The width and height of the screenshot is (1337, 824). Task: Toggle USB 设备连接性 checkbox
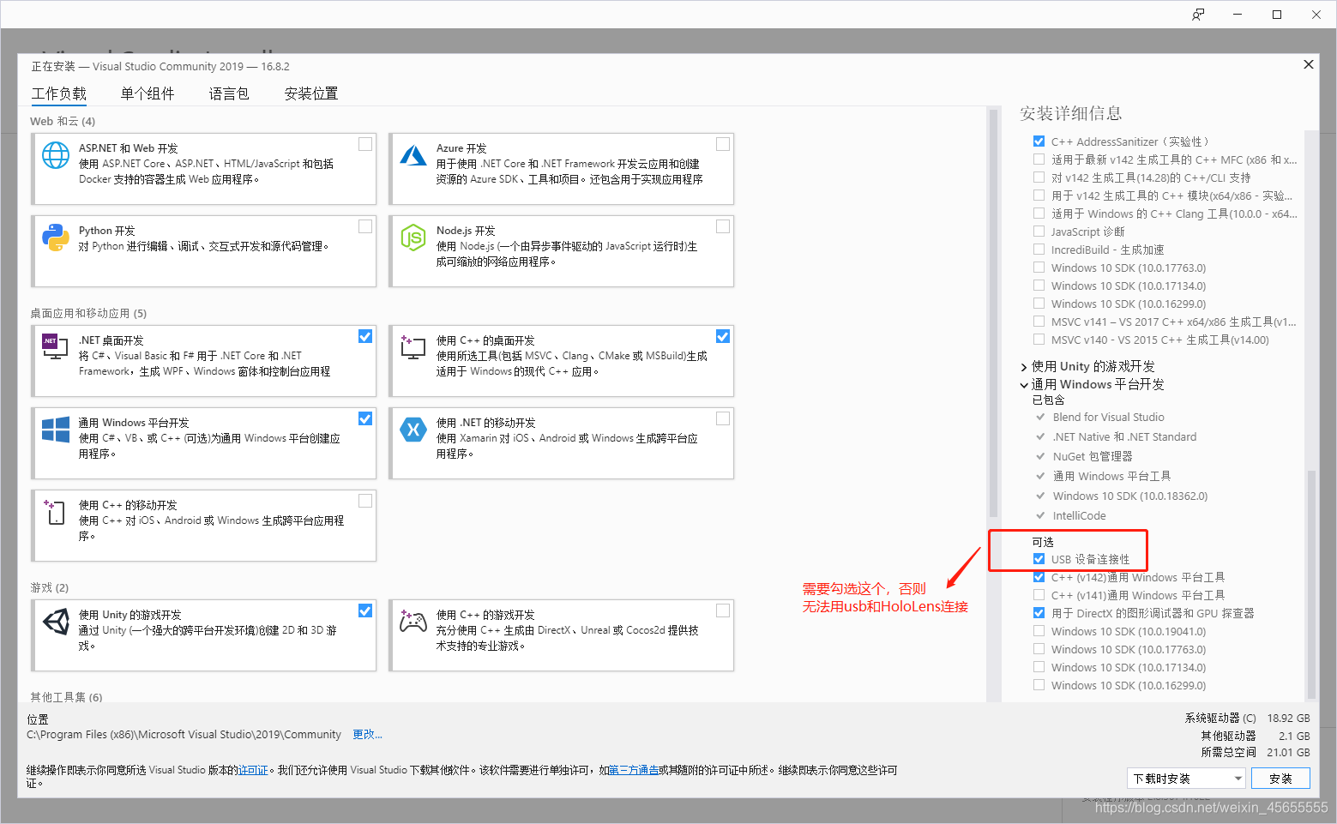(x=1039, y=559)
